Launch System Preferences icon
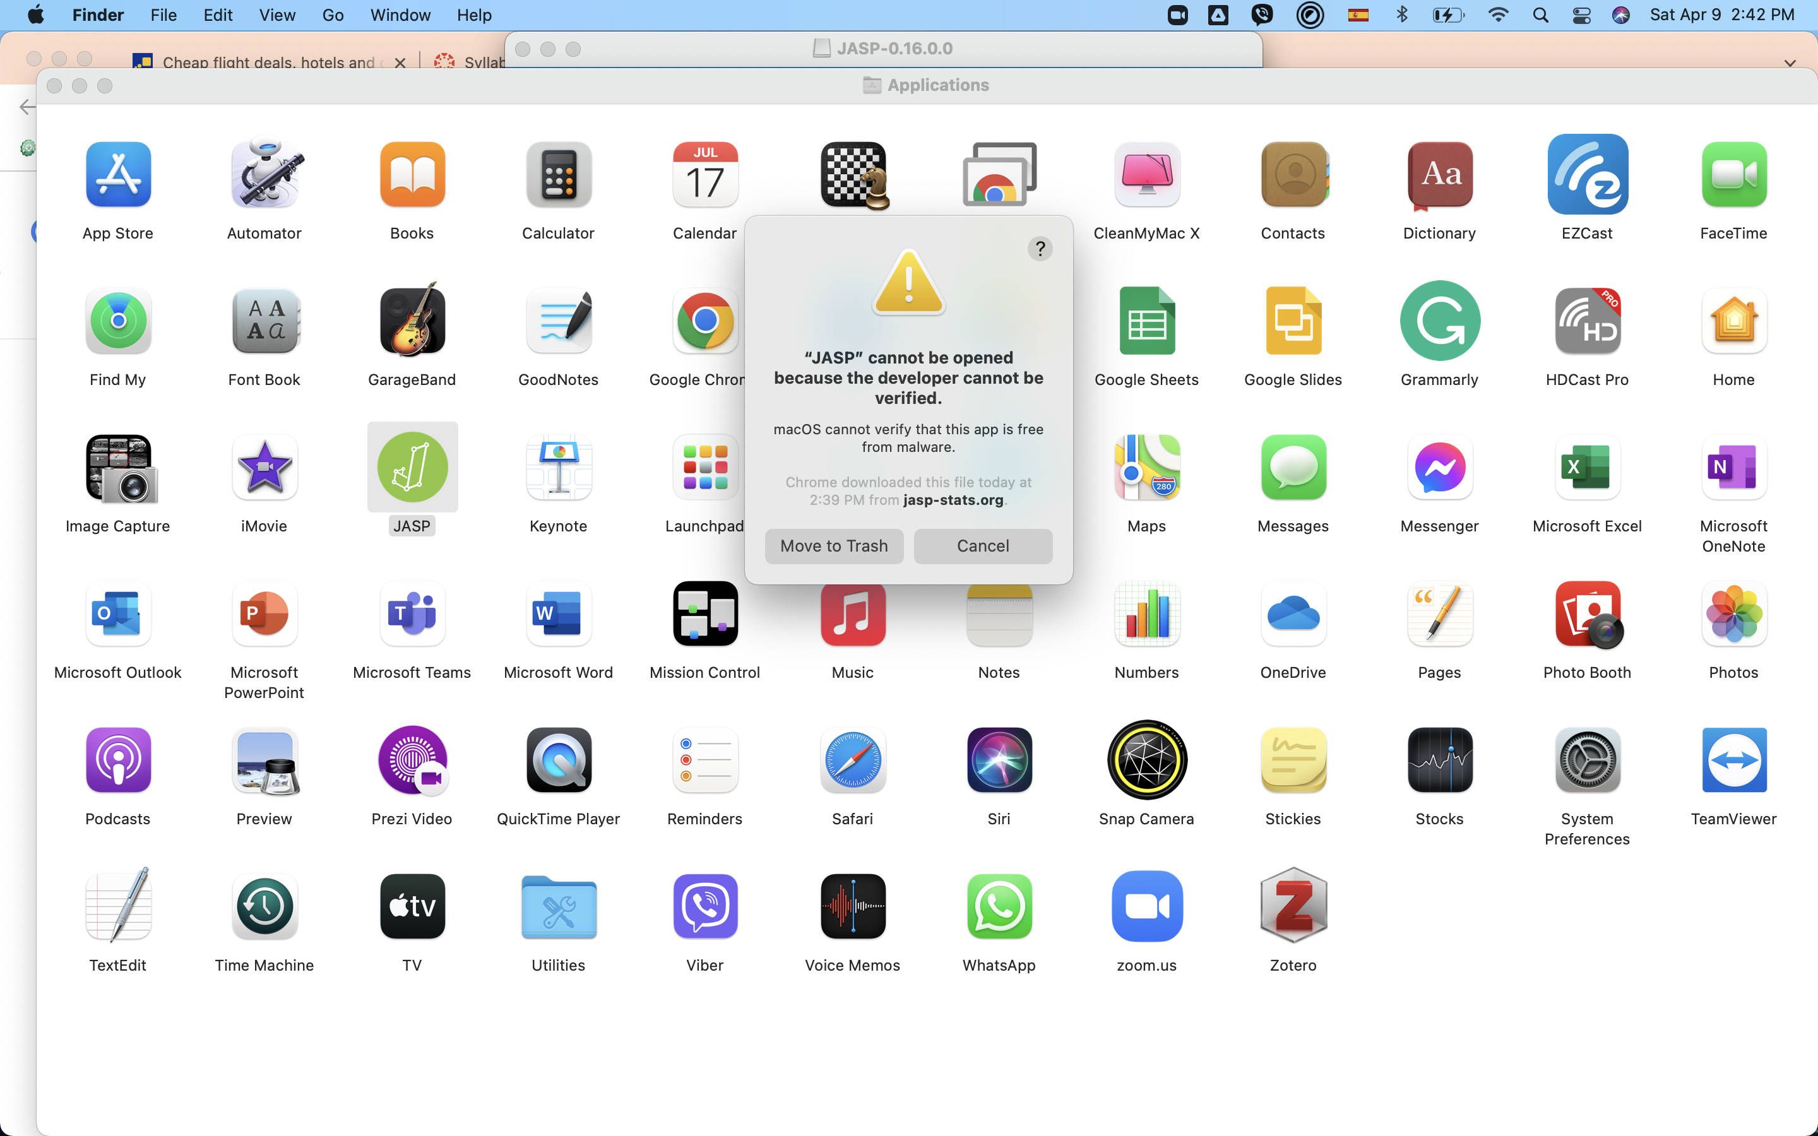Screen dimensions: 1818x1136 click(x=1586, y=760)
